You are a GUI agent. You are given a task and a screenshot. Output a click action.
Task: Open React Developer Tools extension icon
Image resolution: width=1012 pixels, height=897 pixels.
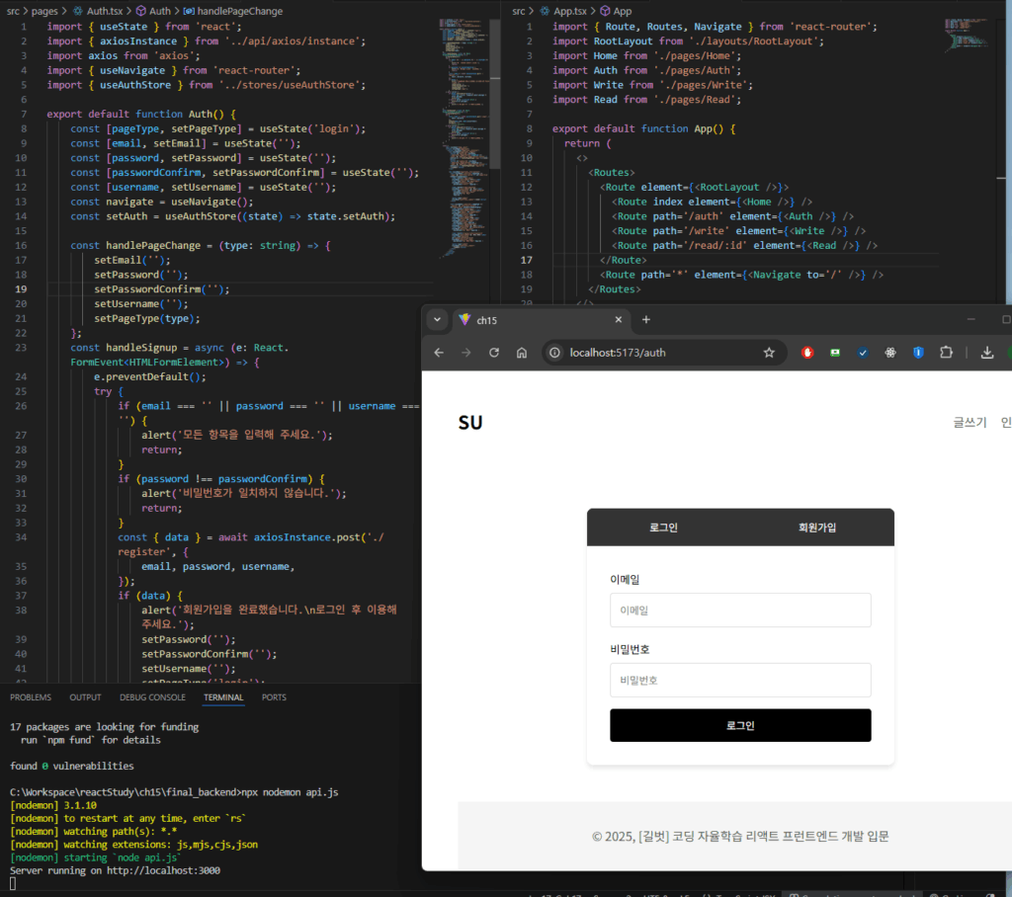[890, 353]
